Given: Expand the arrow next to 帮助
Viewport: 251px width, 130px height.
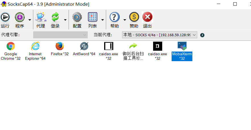Looking at the screenshot, I should tap(125, 20).
